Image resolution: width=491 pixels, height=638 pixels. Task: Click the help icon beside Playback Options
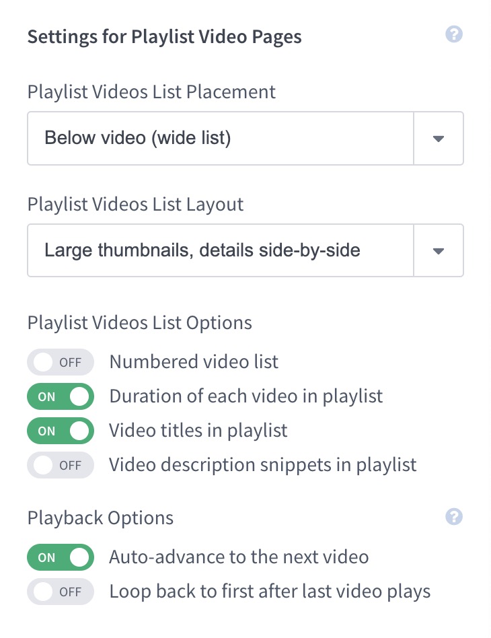454,516
